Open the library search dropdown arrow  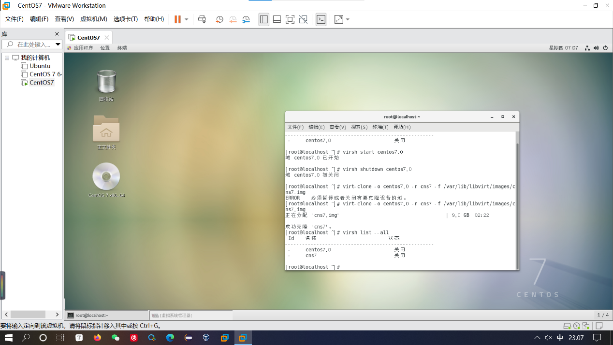coord(58,44)
